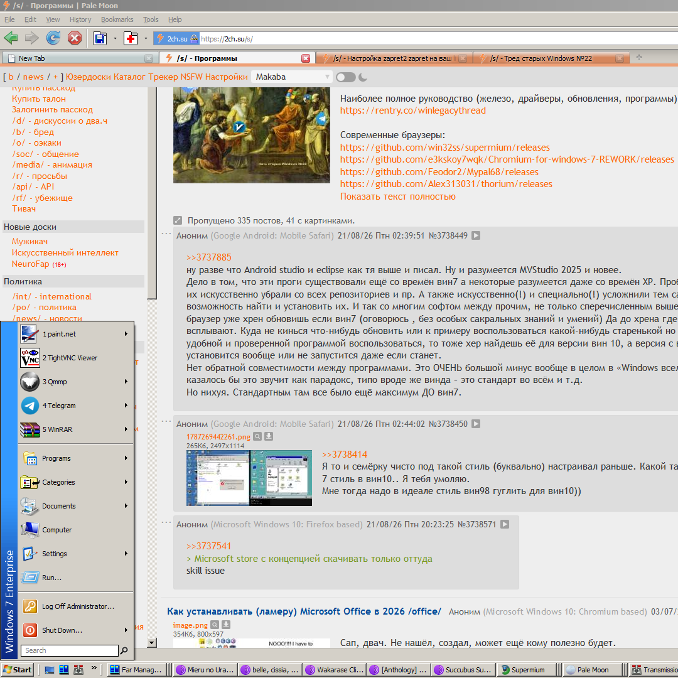The width and height of the screenshot is (678, 678).
Task: Open the History menu
Action: 80,19
